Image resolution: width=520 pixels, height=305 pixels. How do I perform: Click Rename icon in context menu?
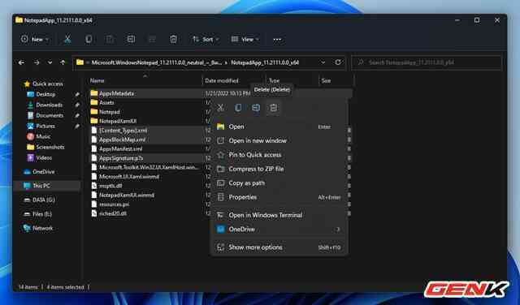pyautogui.click(x=256, y=108)
